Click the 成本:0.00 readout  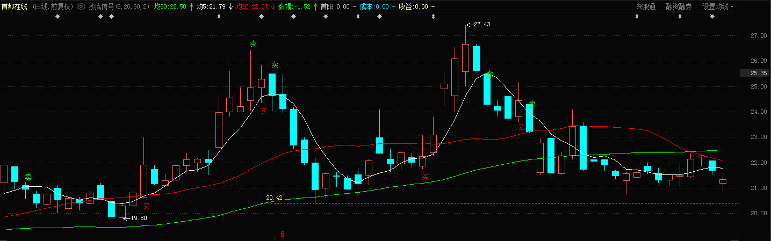point(374,6)
